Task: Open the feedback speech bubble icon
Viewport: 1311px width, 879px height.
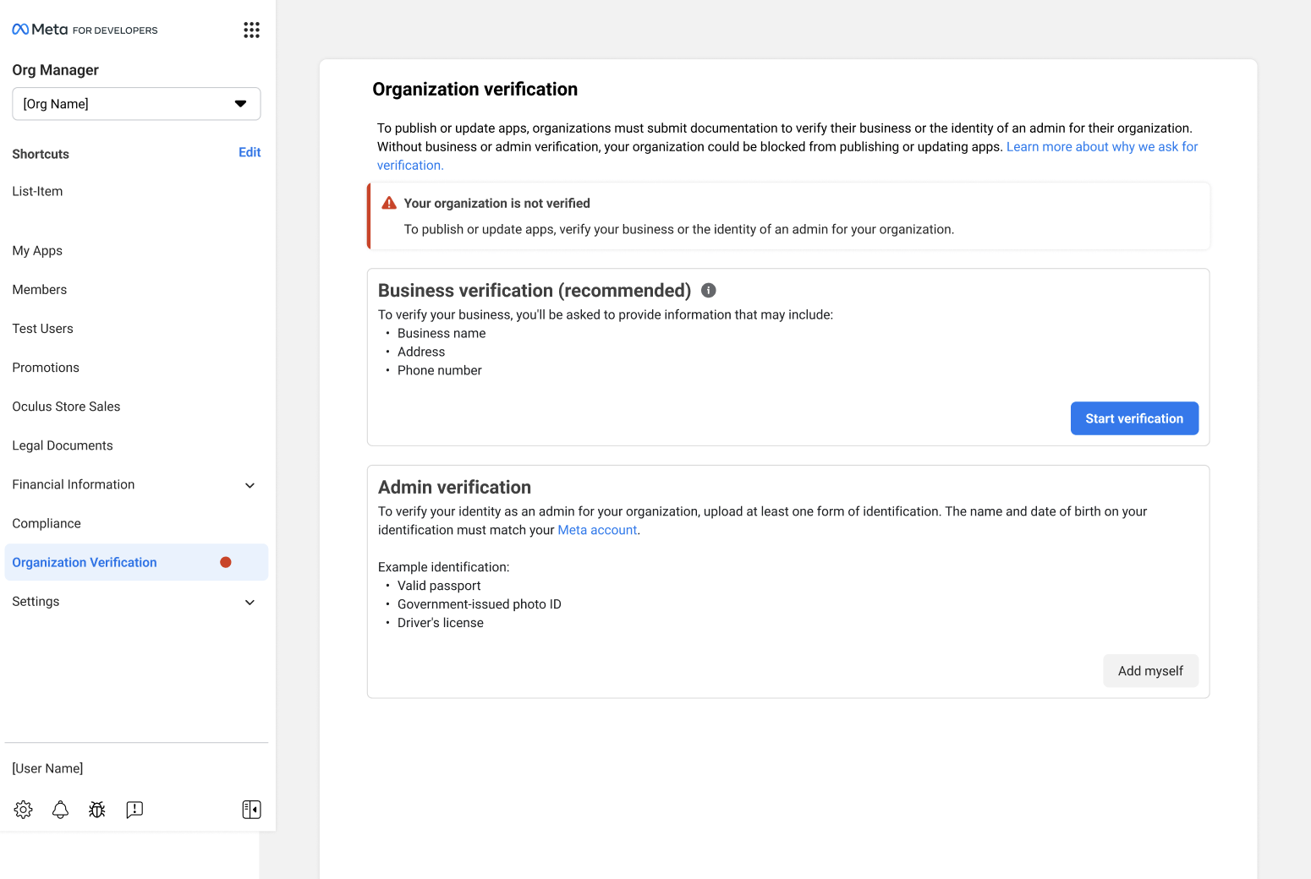Action: pyautogui.click(x=134, y=810)
